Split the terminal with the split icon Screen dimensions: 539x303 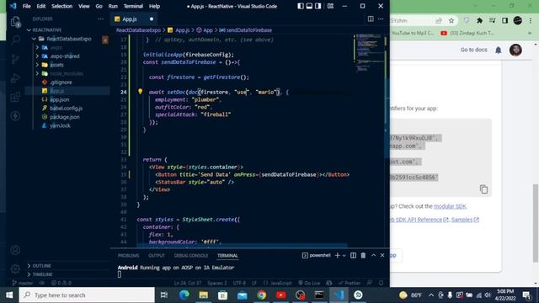coord(353,255)
